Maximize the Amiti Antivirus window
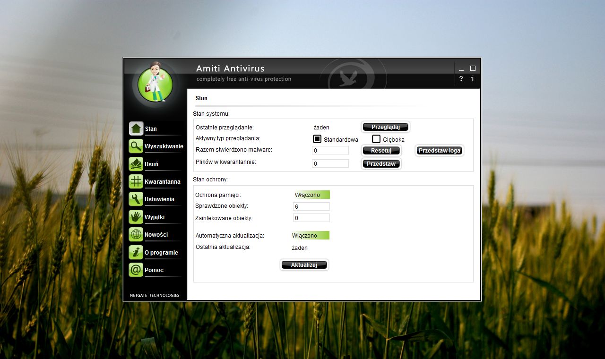The width and height of the screenshot is (605, 359). (473, 68)
